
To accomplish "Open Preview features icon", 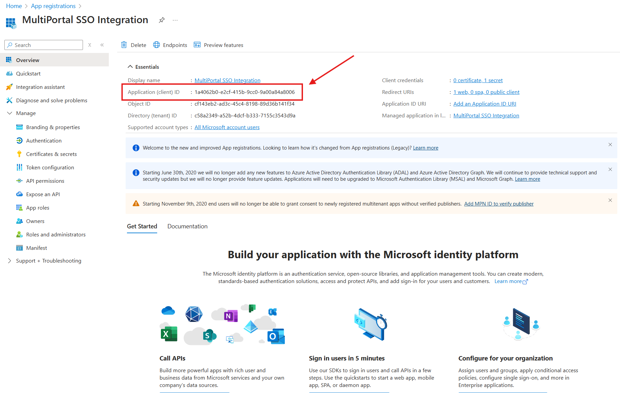I will 197,45.
